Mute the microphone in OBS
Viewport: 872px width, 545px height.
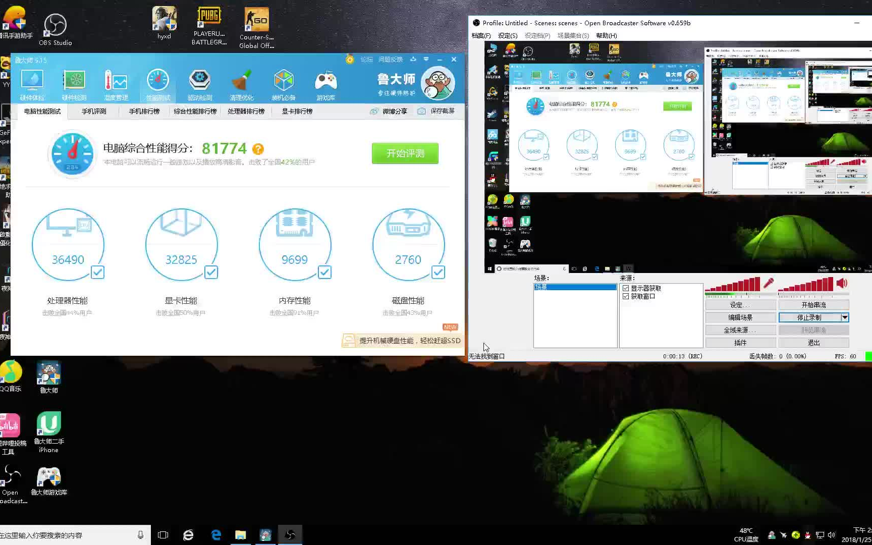[x=769, y=283]
